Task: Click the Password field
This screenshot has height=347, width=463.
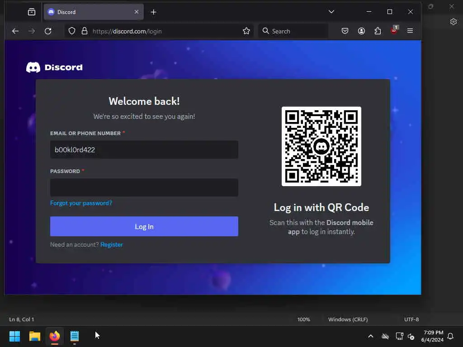Action: [x=144, y=188]
